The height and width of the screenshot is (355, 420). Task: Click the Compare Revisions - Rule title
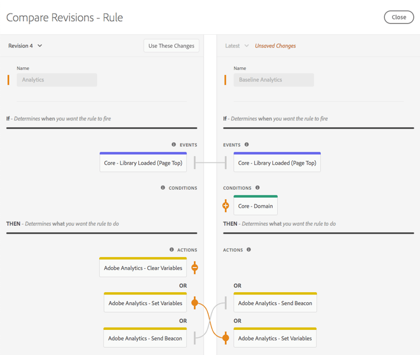64,18
